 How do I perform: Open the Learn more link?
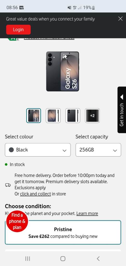coord(87,214)
